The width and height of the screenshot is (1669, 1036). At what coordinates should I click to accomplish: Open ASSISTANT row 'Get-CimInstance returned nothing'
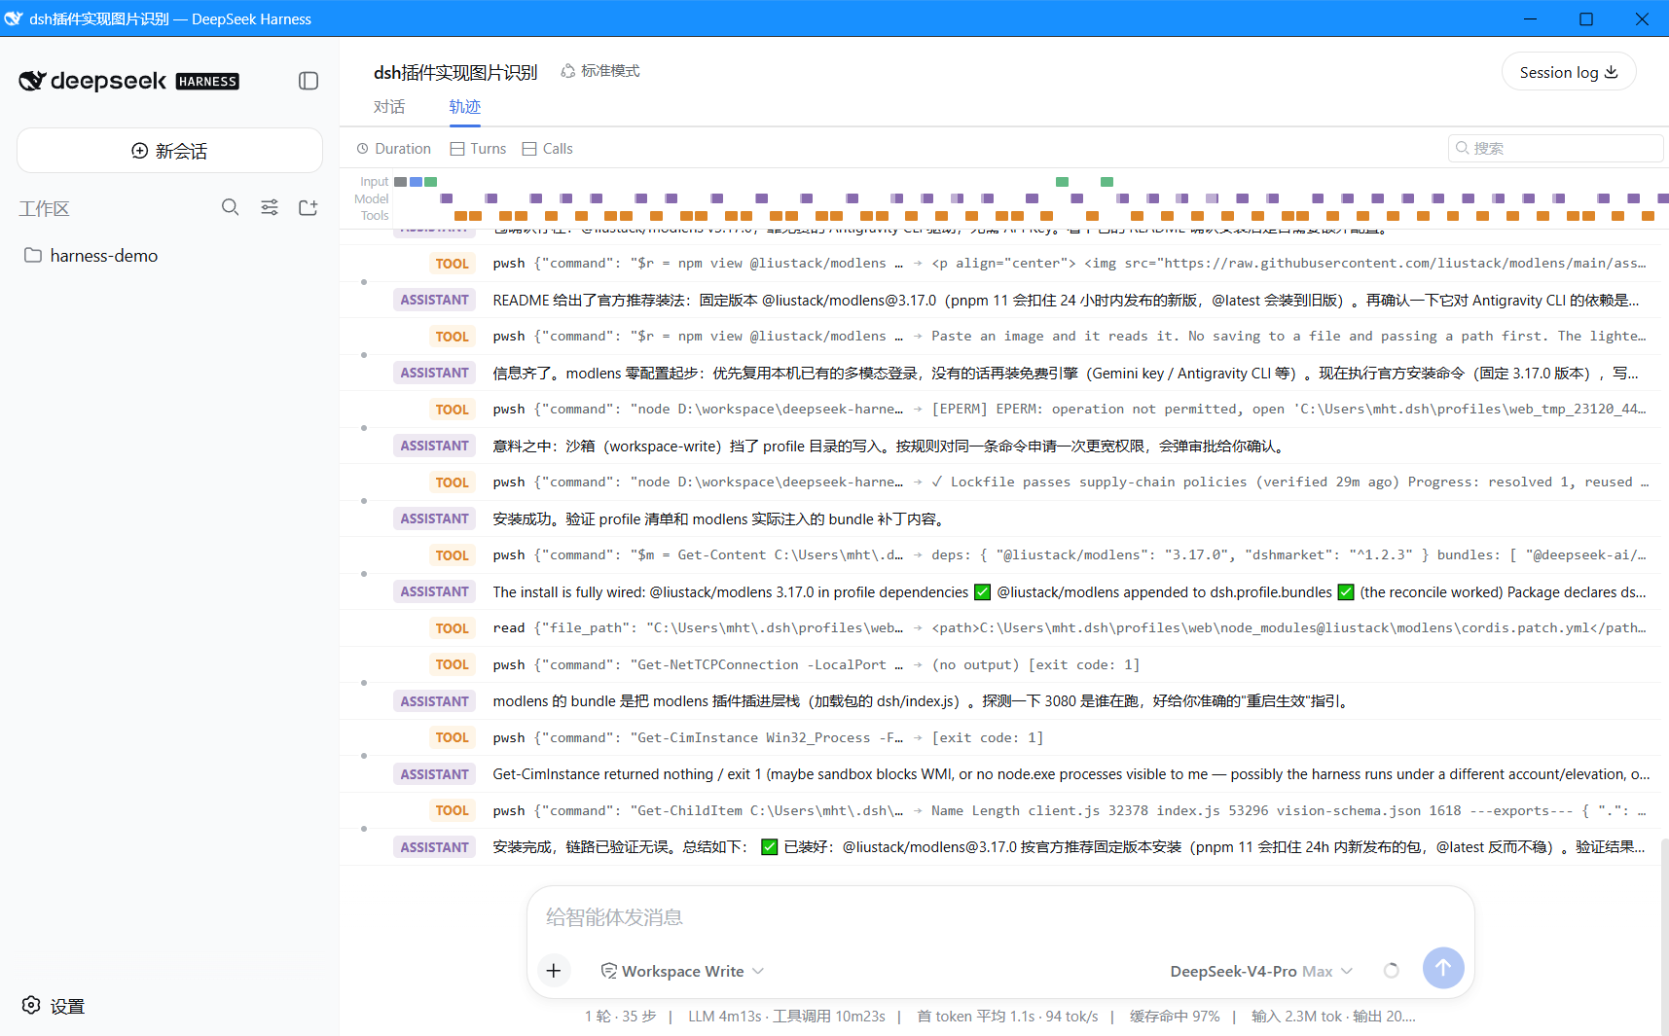point(999,774)
